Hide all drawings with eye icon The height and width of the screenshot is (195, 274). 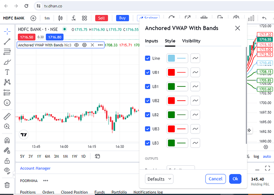(7, 170)
